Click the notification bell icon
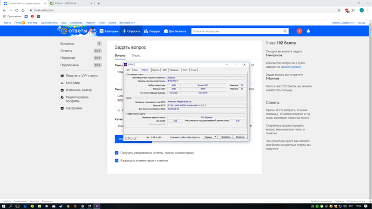 (x=308, y=31)
